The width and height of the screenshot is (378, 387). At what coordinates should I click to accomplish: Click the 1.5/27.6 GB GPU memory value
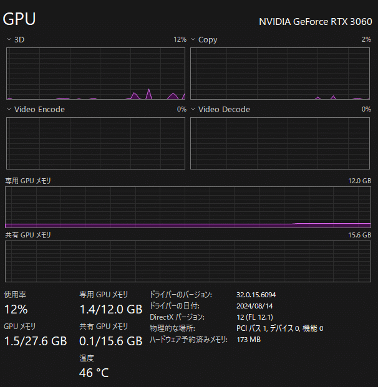pos(35,342)
